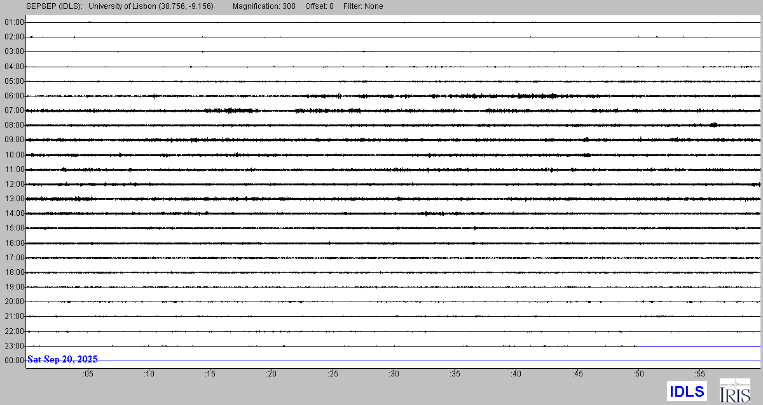Screen dimensions: 763x405
Task: Click the 23:00 hour row label
Action: (x=14, y=346)
